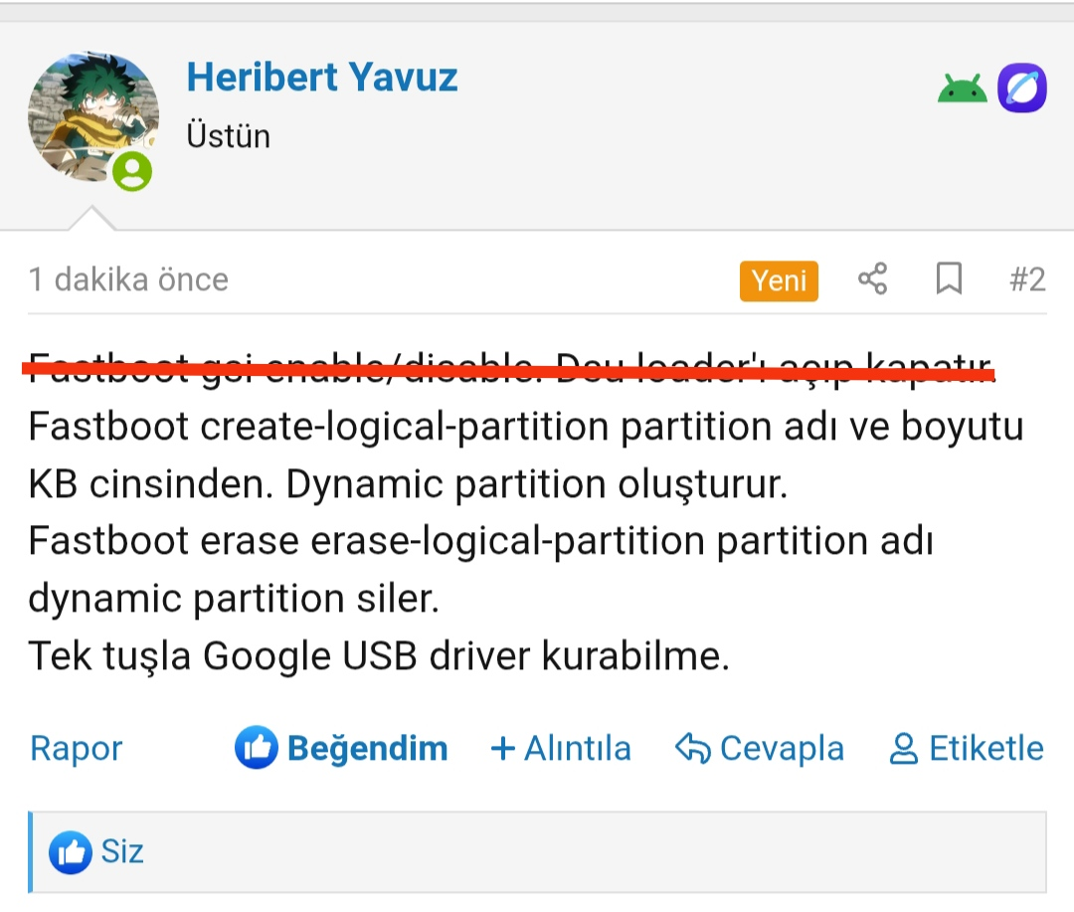Screen dimensions: 1074x912
Task: Click the 'Üstün' user title text
Action: (x=229, y=135)
